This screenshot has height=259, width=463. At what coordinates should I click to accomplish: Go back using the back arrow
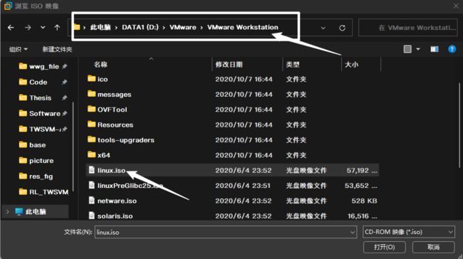[11, 28]
